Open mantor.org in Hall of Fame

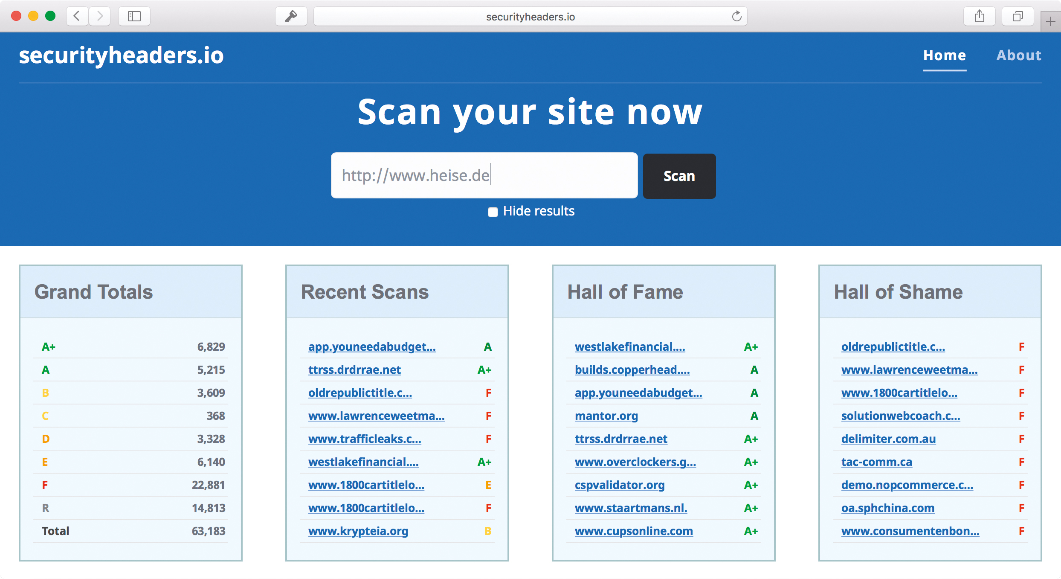606,416
